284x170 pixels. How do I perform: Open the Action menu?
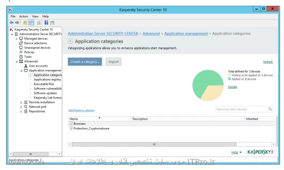tap(24, 16)
